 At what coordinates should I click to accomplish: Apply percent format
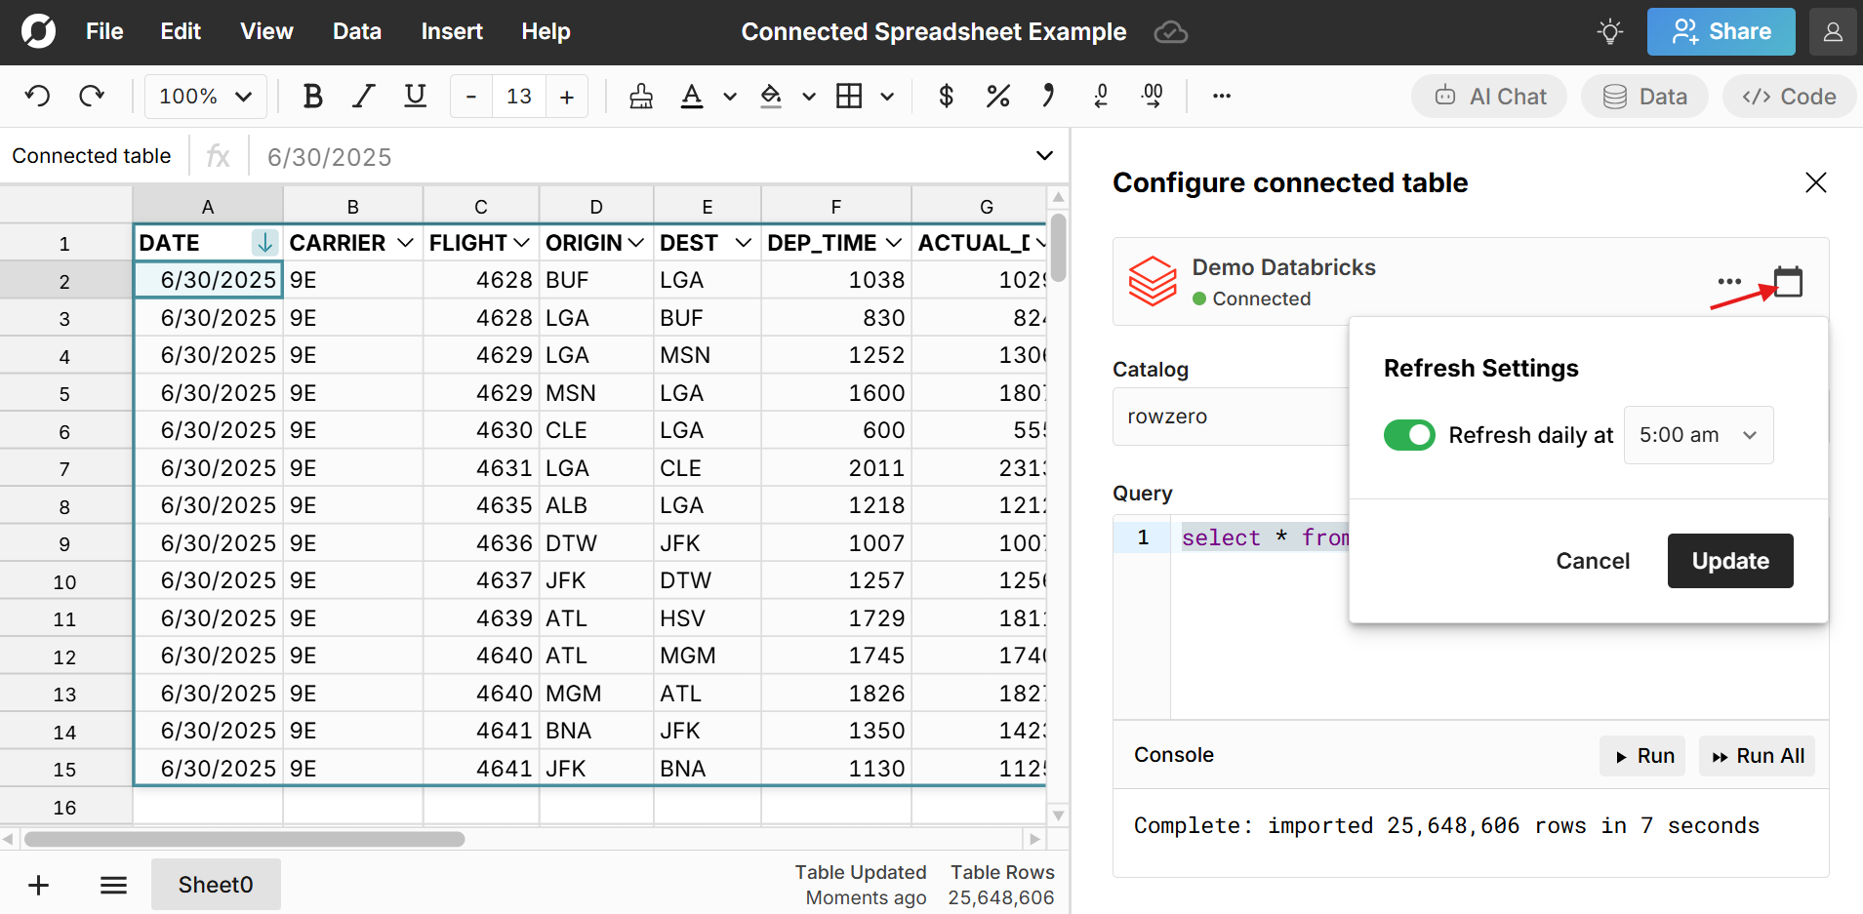pos(997,96)
